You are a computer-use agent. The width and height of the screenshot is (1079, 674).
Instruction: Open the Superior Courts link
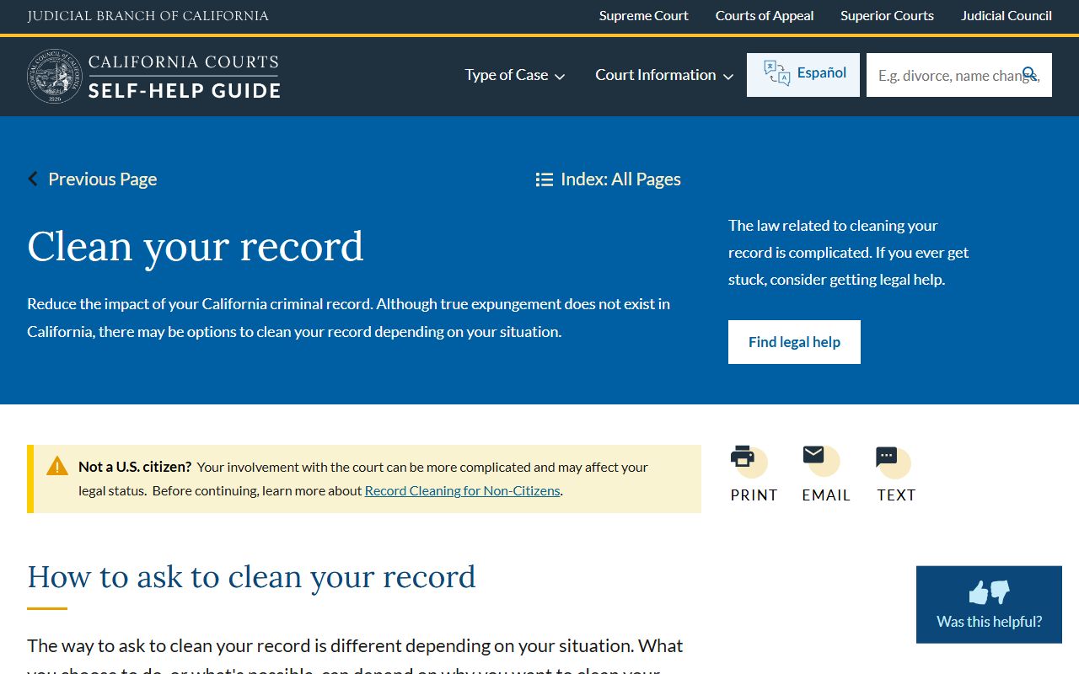pyautogui.click(x=887, y=16)
